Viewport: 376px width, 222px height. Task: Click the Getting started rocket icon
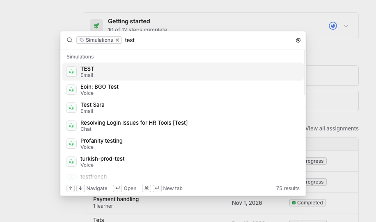pyautogui.click(x=96, y=26)
